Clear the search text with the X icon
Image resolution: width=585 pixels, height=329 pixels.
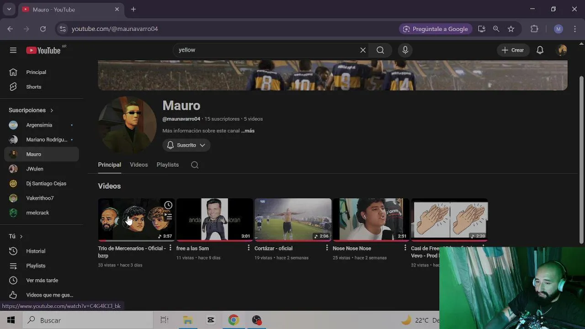[363, 50]
